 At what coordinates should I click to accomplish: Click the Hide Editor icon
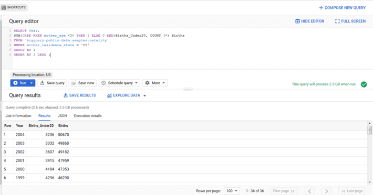tap(297, 21)
